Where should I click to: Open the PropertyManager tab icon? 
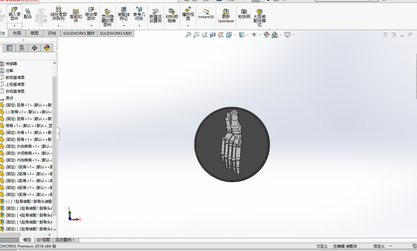[9, 48]
